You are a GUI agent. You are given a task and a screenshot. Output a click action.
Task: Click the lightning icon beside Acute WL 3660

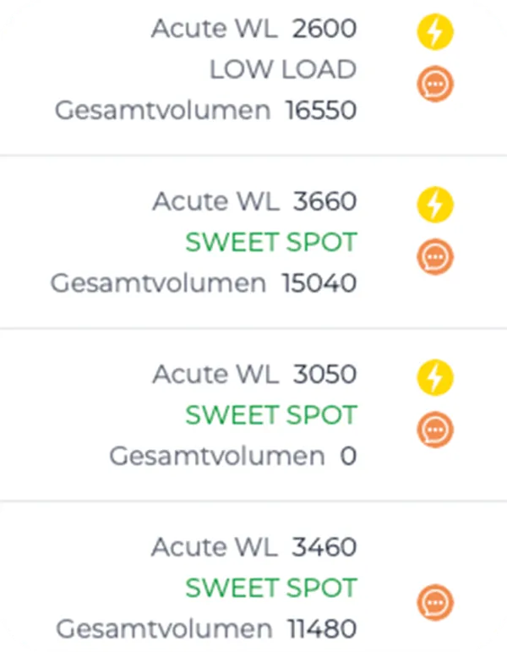coord(435,205)
